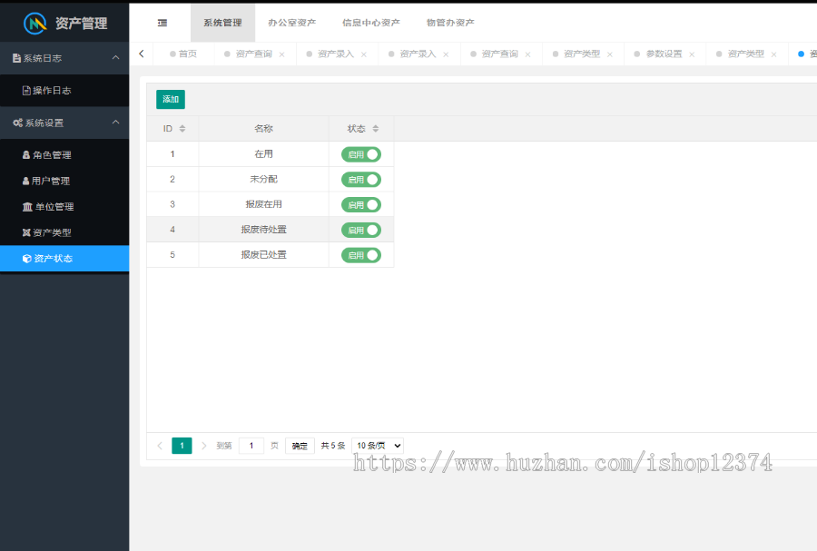Click the 系统设置 gears icon
Screen dimensions: 817x551
[x=18, y=123]
